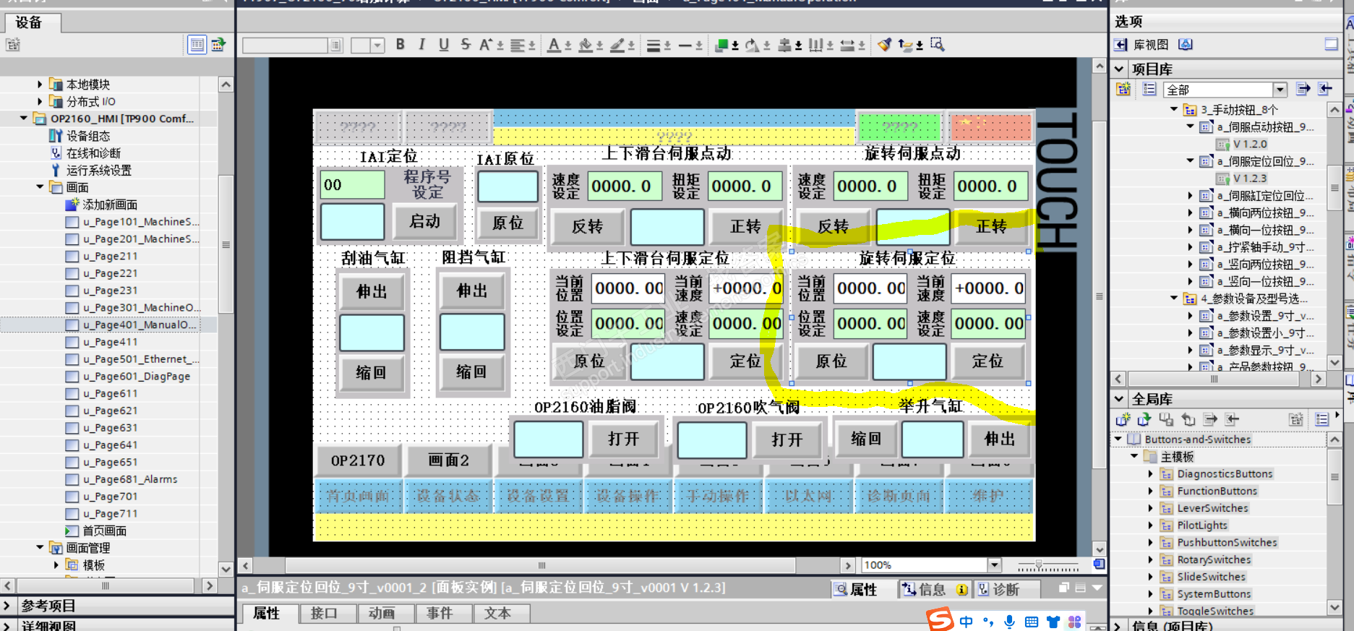The height and width of the screenshot is (631, 1354).
Task: Click the editor horizontal scrollbar thumb
Action: point(541,565)
